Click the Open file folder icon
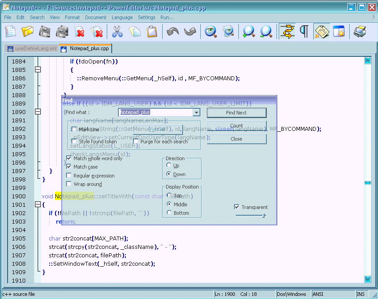The width and height of the screenshot is (378, 299). [x=27, y=31]
